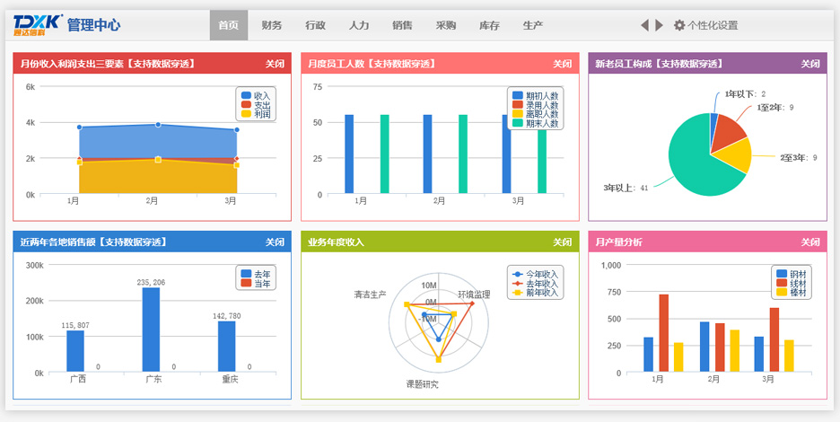The width and height of the screenshot is (840, 422).
Task: Select the 库存 tab
Action: click(489, 25)
